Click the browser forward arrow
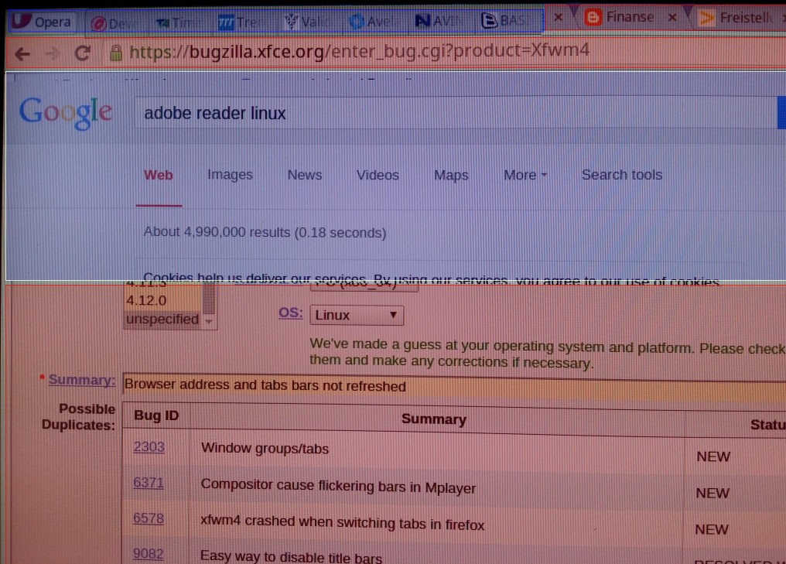 coord(51,53)
